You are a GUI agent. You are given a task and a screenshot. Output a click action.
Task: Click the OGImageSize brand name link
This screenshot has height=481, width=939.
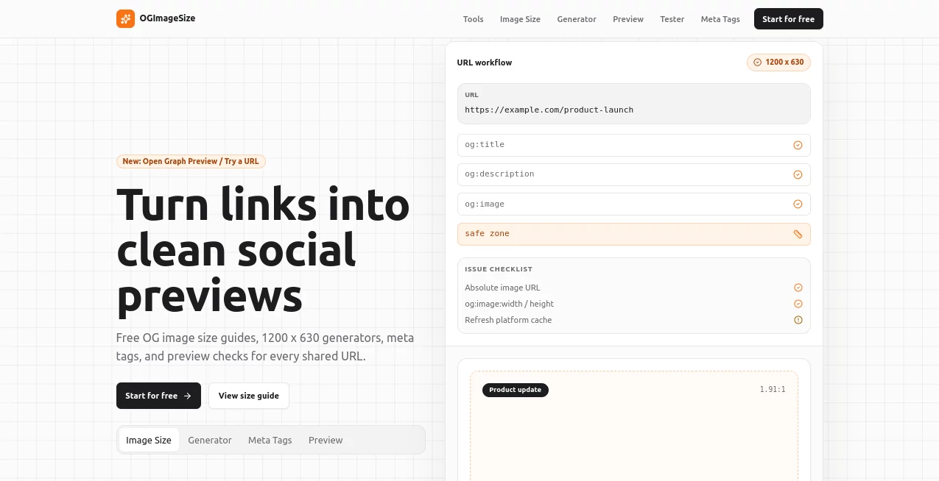167,18
